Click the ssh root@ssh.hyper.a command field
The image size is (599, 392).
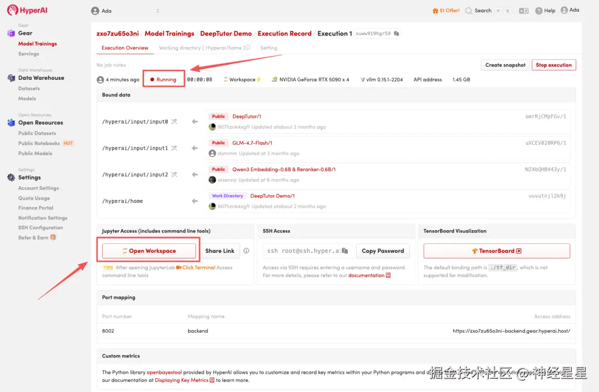(307, 251)
